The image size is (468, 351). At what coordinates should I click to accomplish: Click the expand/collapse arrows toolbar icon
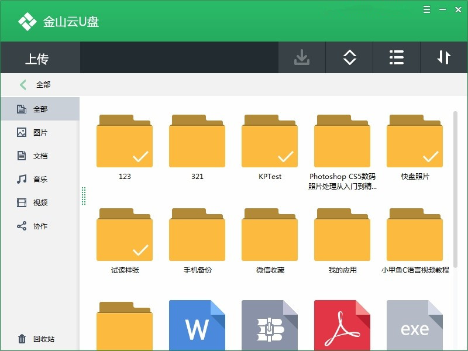click(349, 57)
